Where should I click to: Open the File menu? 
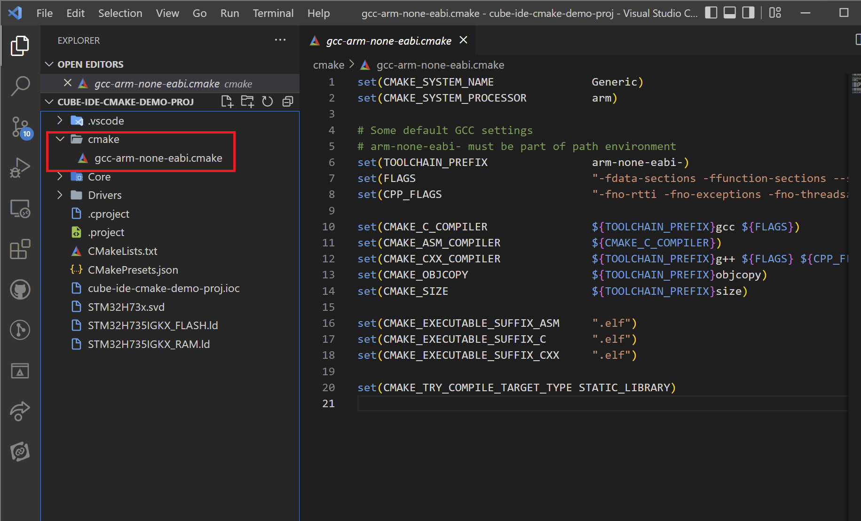(x=45, y=13)
